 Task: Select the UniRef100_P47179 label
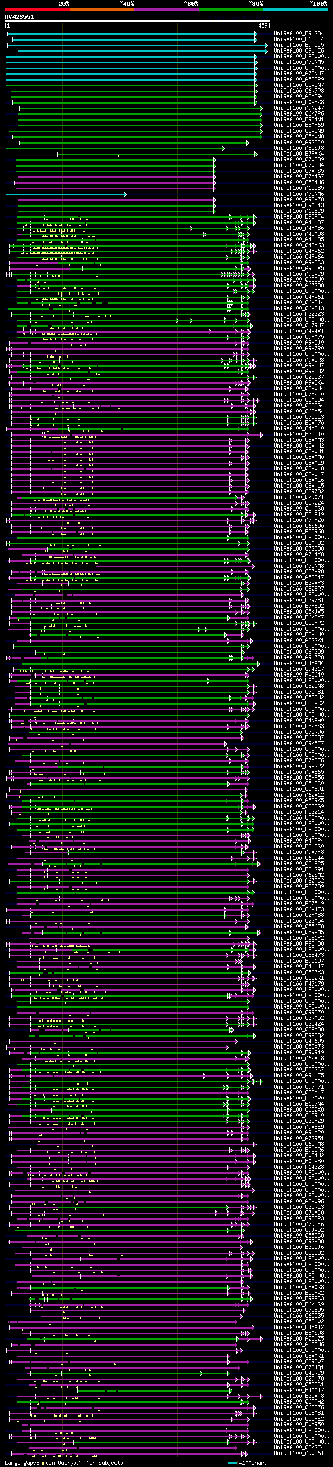[x=299, y=984]
